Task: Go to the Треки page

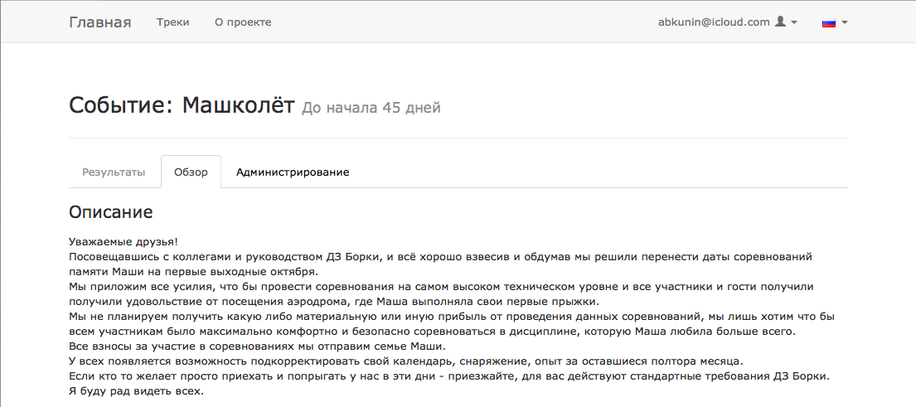Action: click(x=173, y=22)
